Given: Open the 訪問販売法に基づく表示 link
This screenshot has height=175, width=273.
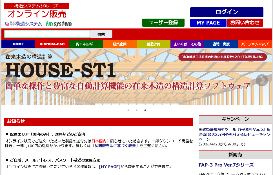Looking at the screenshot, I should (115, 146).
